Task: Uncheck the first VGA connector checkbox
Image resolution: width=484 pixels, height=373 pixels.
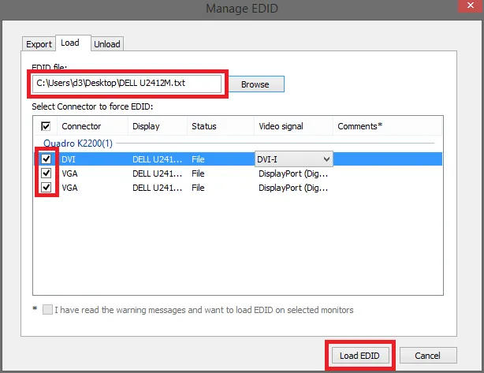Action: (47, 173)
